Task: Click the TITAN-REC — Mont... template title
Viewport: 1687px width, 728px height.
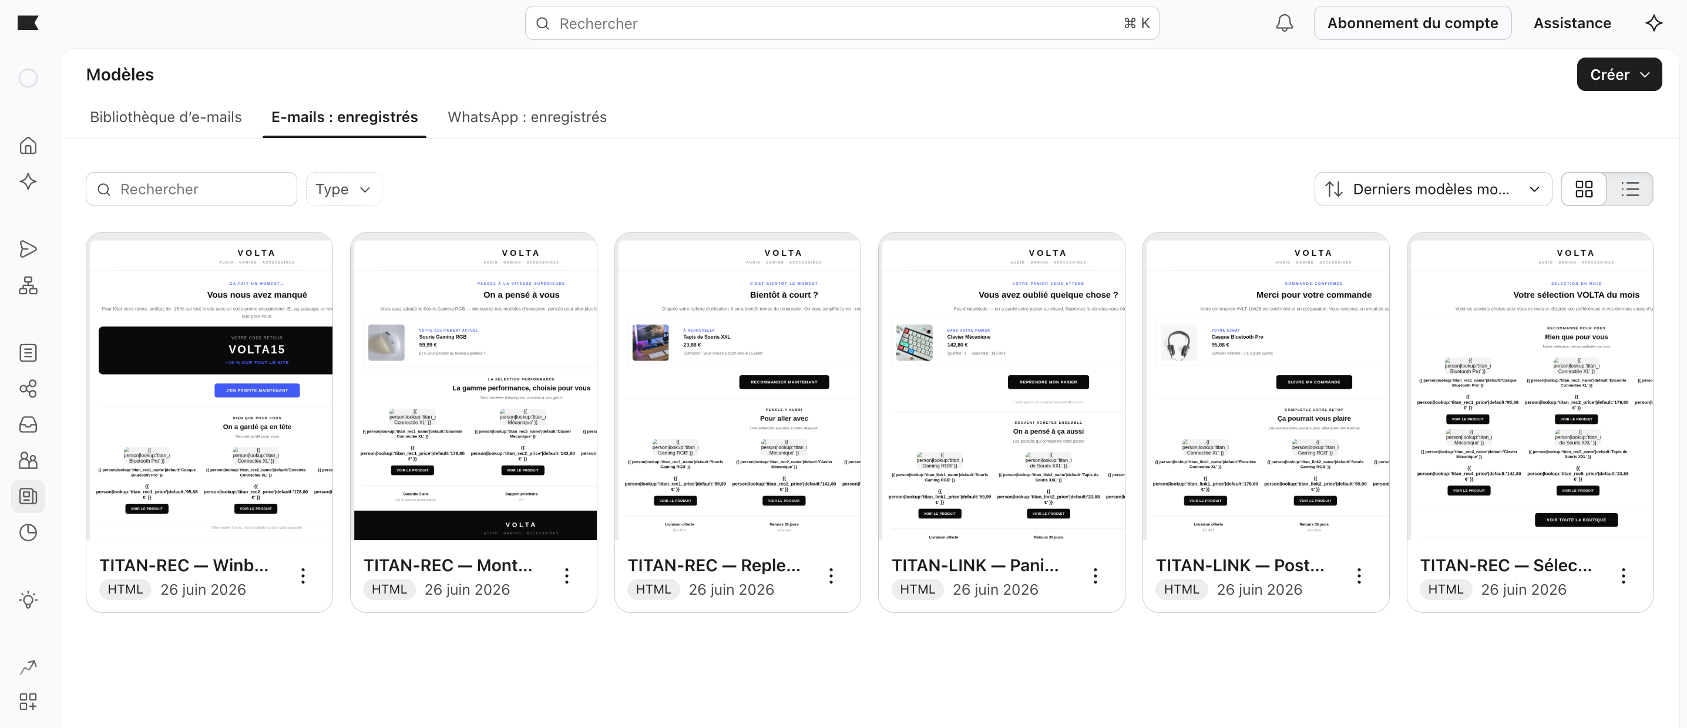Action: pyautogui.click(x=448, y=565)
